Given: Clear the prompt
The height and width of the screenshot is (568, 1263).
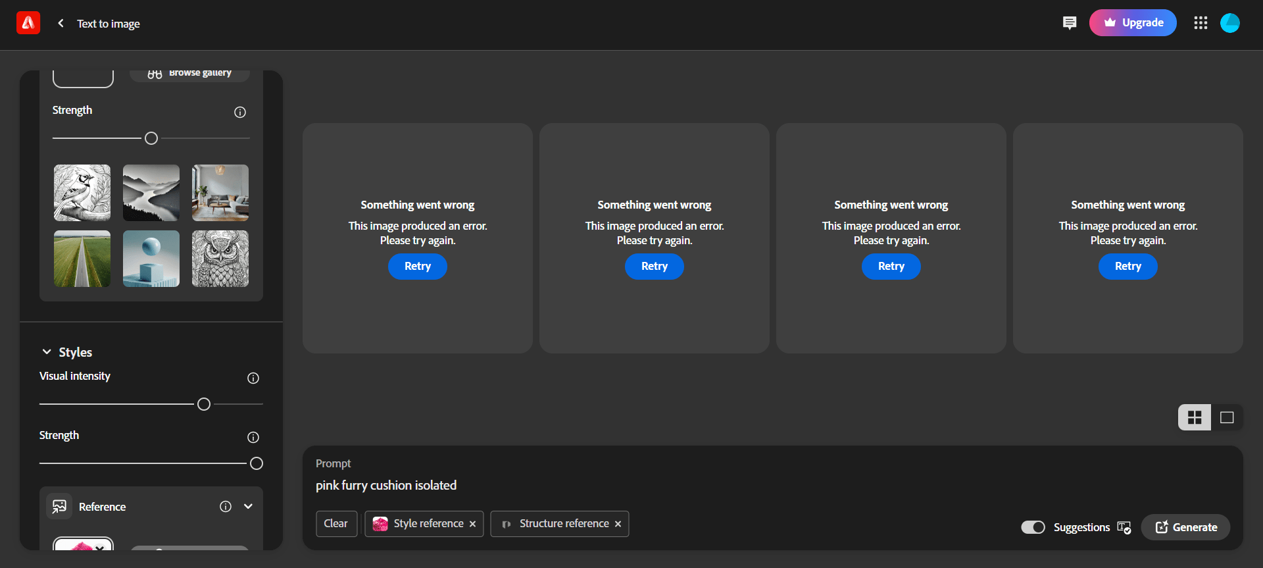Looking at the screenshot, I should pyautogui.click(x=336, y=524).
